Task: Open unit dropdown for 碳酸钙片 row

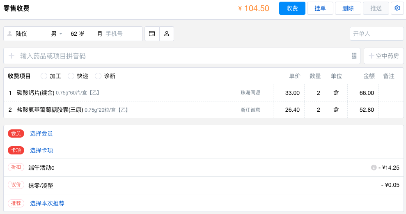Action: [336, 93]
